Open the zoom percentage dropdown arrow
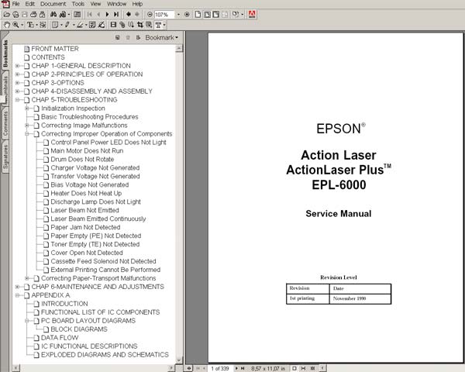Viewport: 465px width, 372px height. click(x=178, y=14)
